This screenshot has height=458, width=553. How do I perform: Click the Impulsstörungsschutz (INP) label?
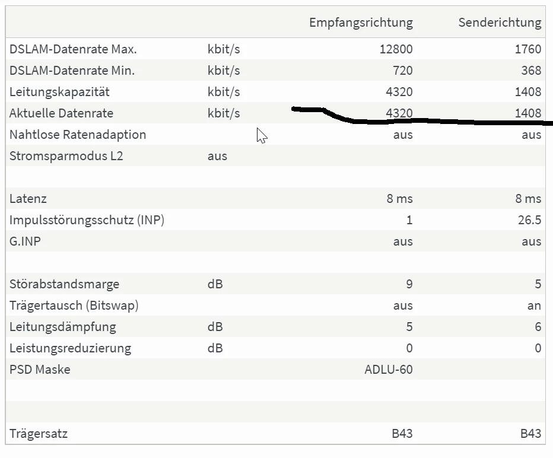pyautogui.click(x=87, y=220)
